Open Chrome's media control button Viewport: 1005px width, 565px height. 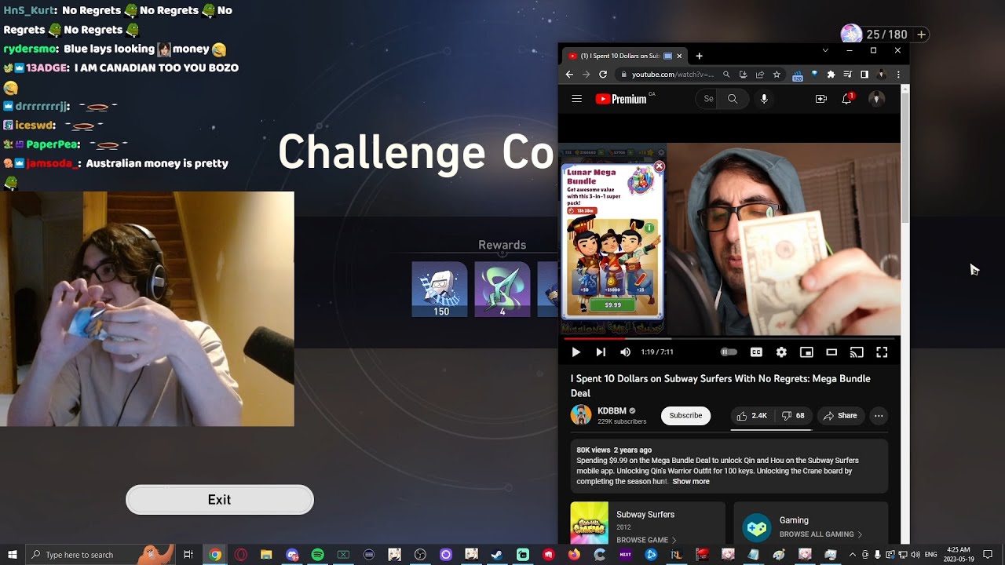847,75
